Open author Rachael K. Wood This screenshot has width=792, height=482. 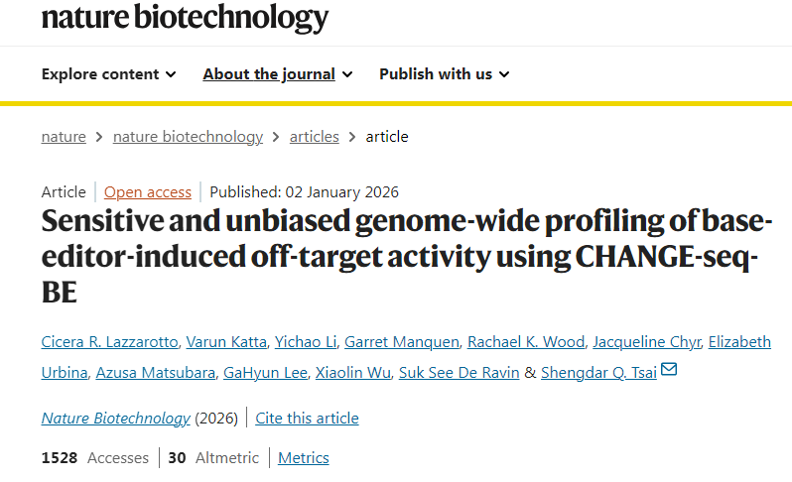point(526,342)
